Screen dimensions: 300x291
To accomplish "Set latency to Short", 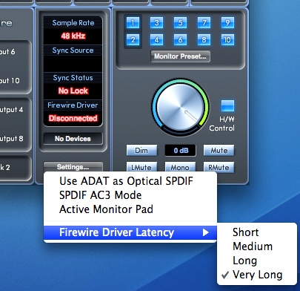I will point(257,232).
